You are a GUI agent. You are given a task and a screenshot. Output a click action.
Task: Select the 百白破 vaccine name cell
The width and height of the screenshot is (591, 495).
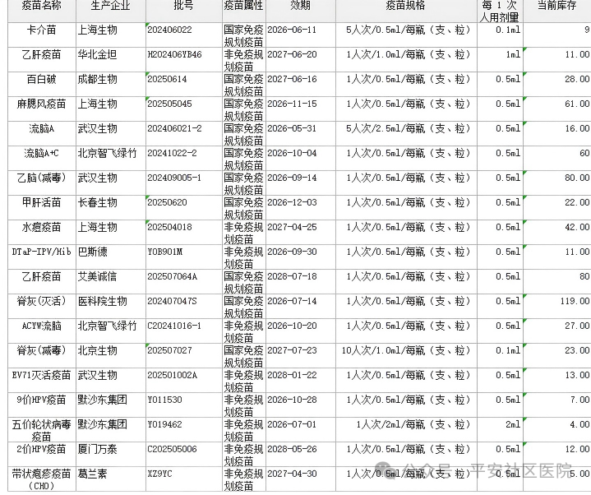[x=41, y=84]
